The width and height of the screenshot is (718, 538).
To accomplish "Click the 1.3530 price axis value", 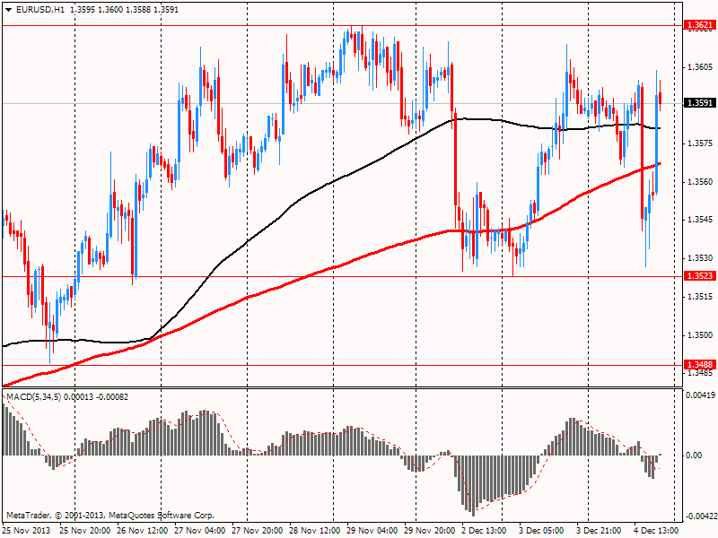I will (x=700, y=258).
